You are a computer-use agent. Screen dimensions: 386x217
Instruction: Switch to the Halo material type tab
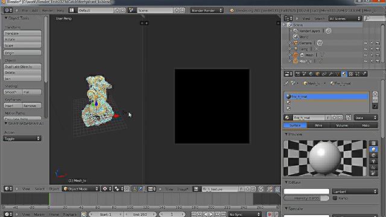pos(366,125)
